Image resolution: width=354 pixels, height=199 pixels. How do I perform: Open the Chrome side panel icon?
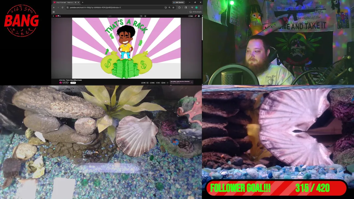(x=186, y=7)
